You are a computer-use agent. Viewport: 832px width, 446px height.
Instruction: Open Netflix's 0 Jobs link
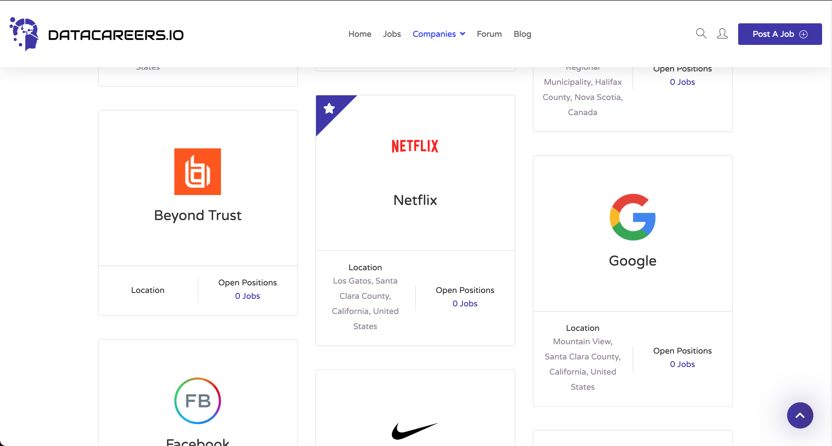pos(464,303)
